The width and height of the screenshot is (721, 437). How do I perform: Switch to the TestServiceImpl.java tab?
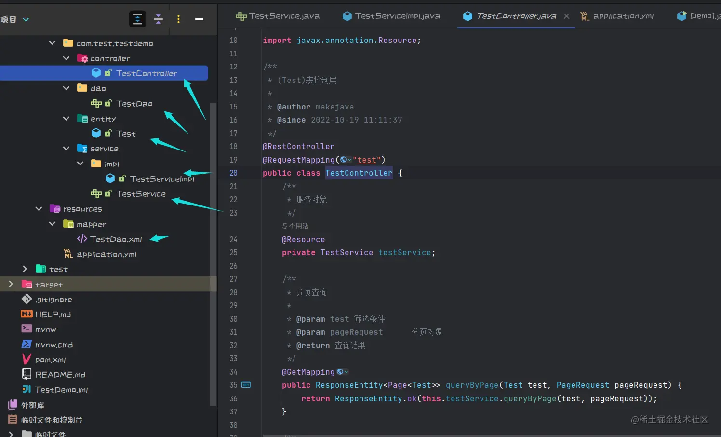point(391,16)
